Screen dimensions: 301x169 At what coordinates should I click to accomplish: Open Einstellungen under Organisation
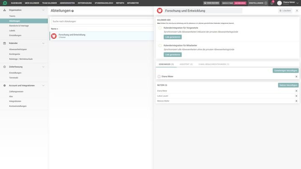pos(15,35)
